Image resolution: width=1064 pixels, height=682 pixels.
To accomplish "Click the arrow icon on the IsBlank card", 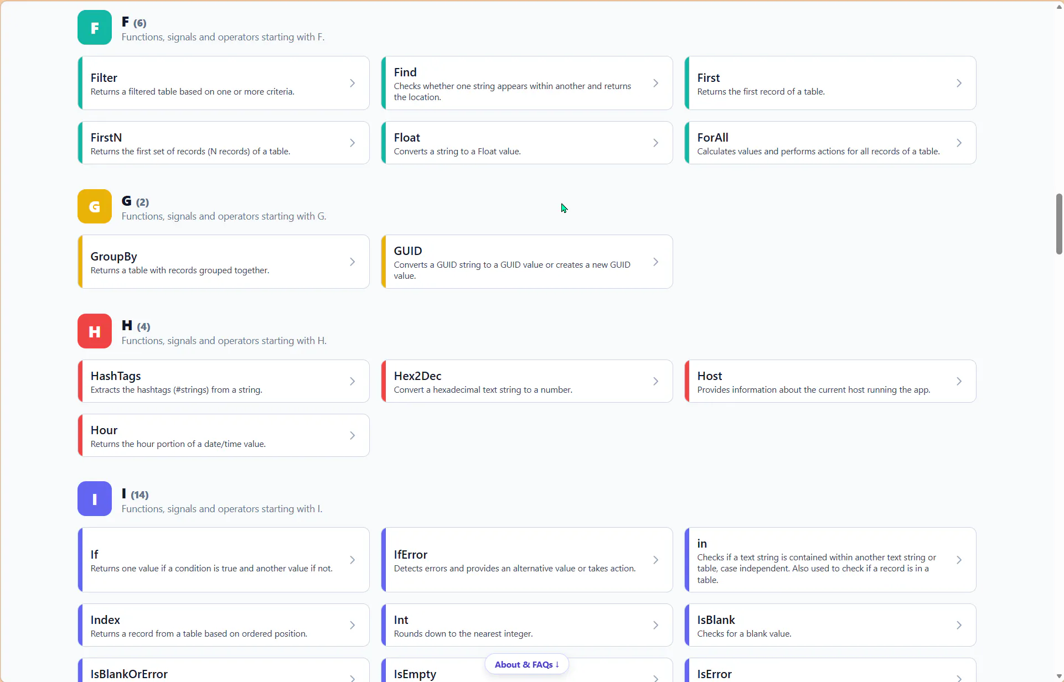I will [x=959, y=625].
